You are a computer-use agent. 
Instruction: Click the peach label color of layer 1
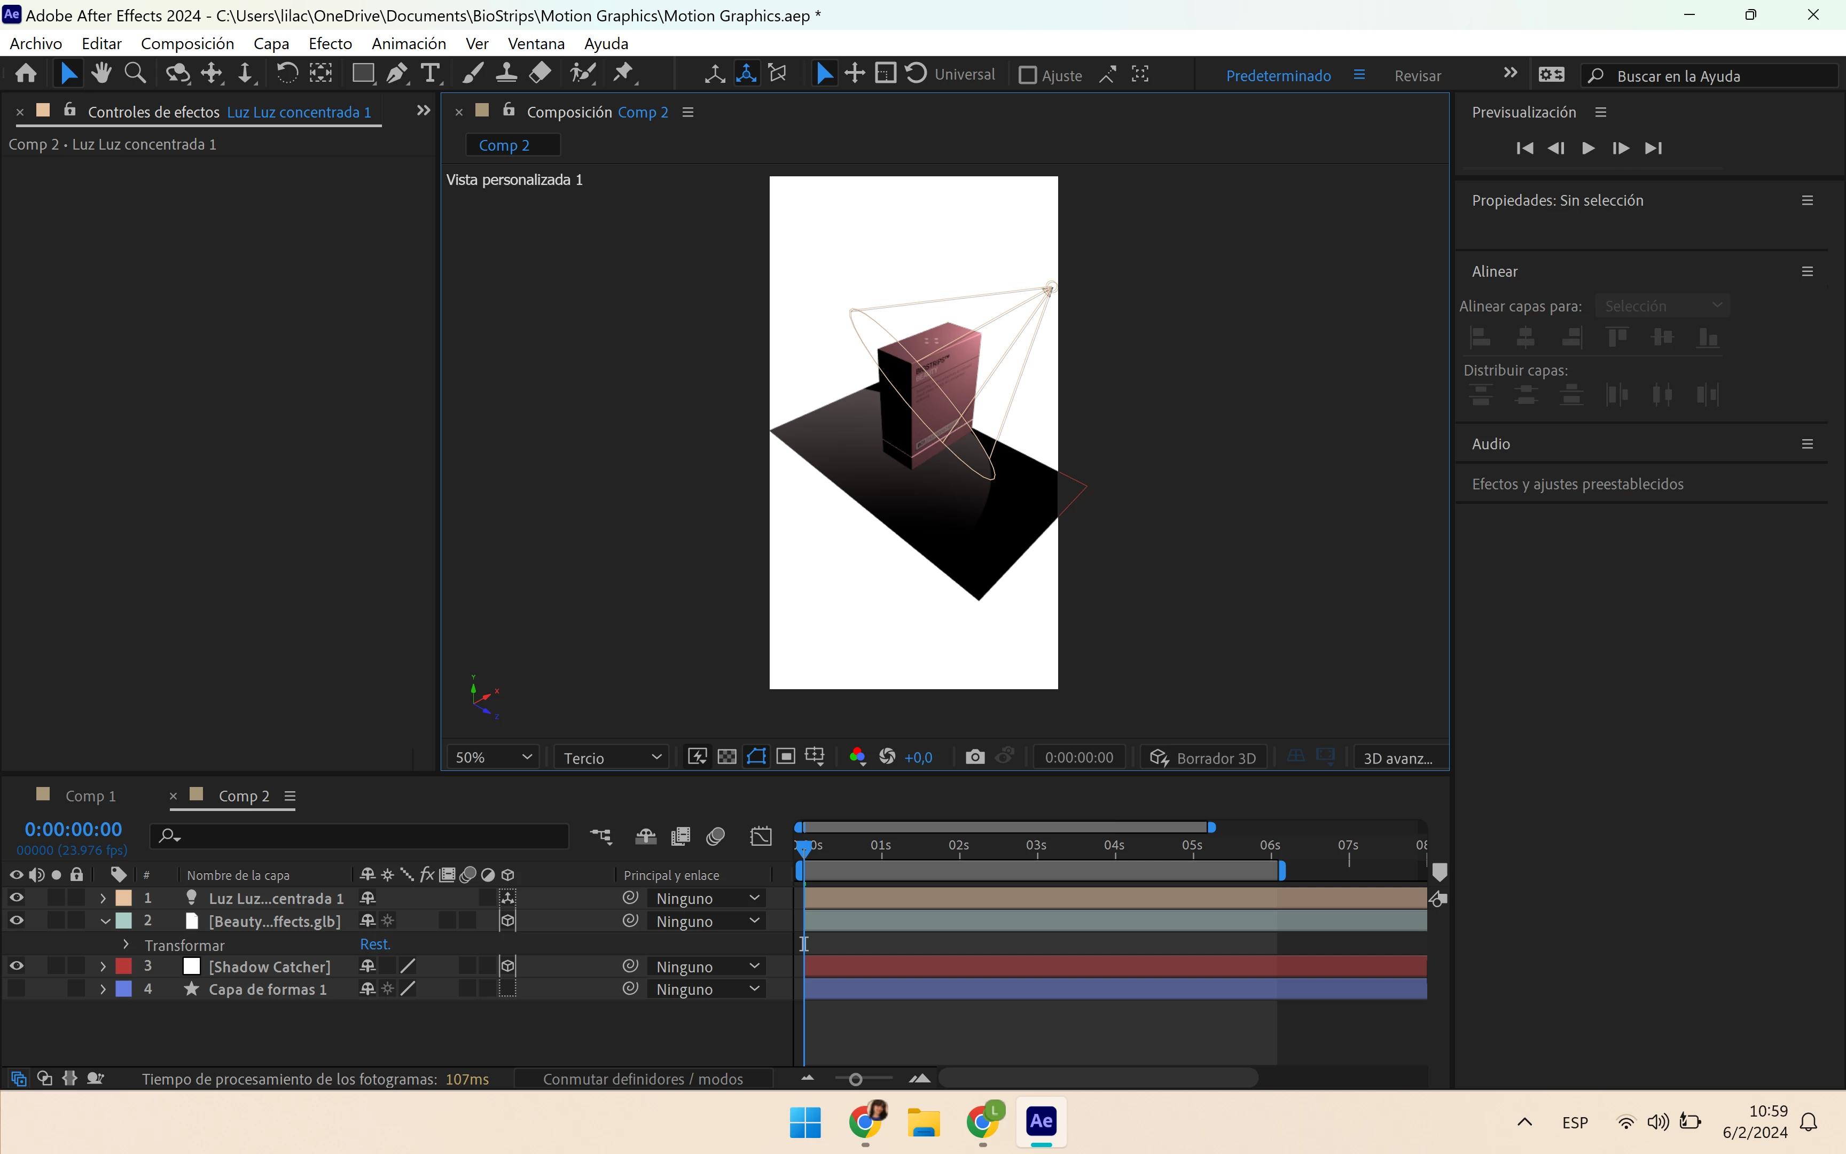pyautogui.click(x=123, y=898)
